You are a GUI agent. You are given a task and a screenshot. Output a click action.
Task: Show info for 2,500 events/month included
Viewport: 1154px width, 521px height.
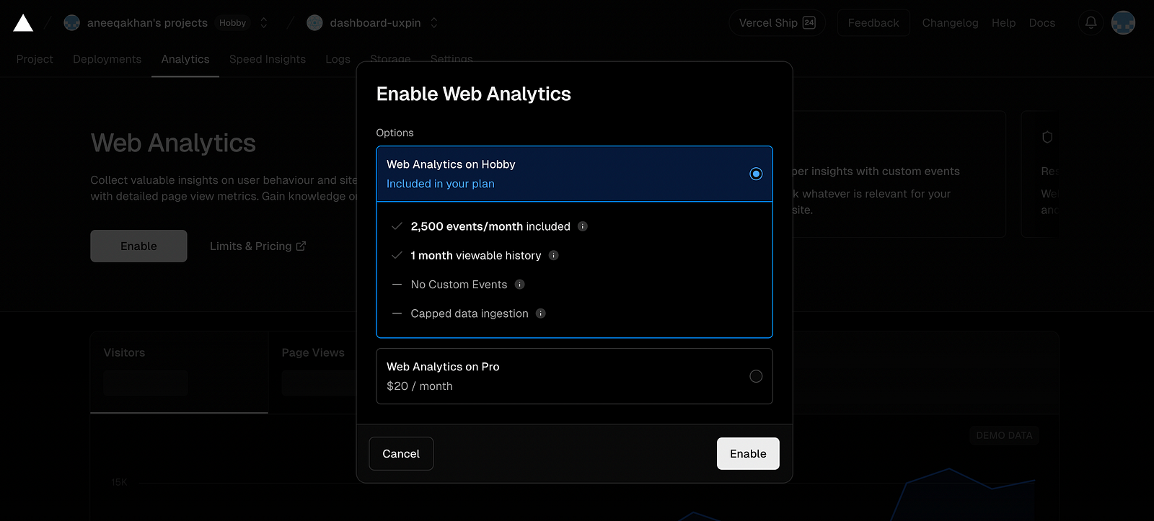[x=583, y=226]
